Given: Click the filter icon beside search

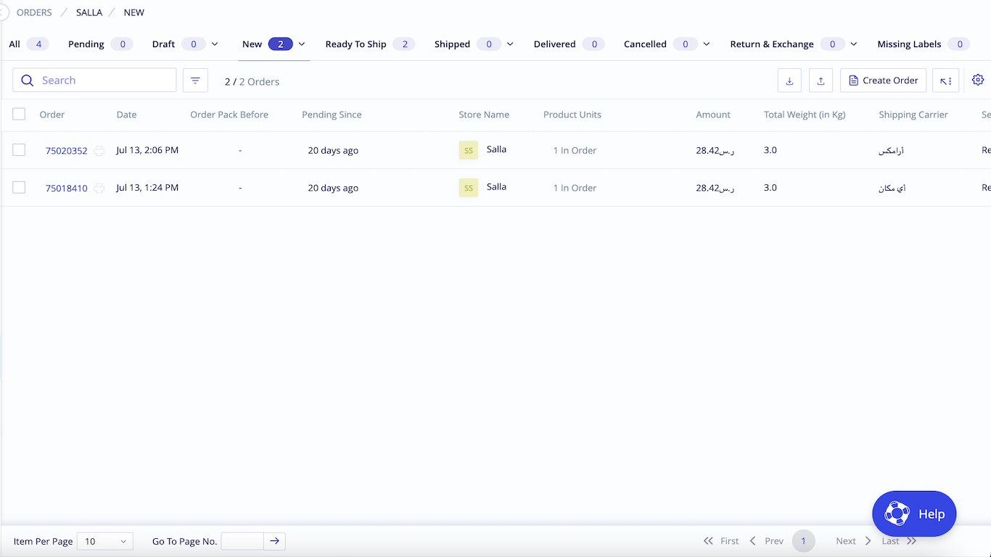Looking at the screenshot, I should 195,81.
